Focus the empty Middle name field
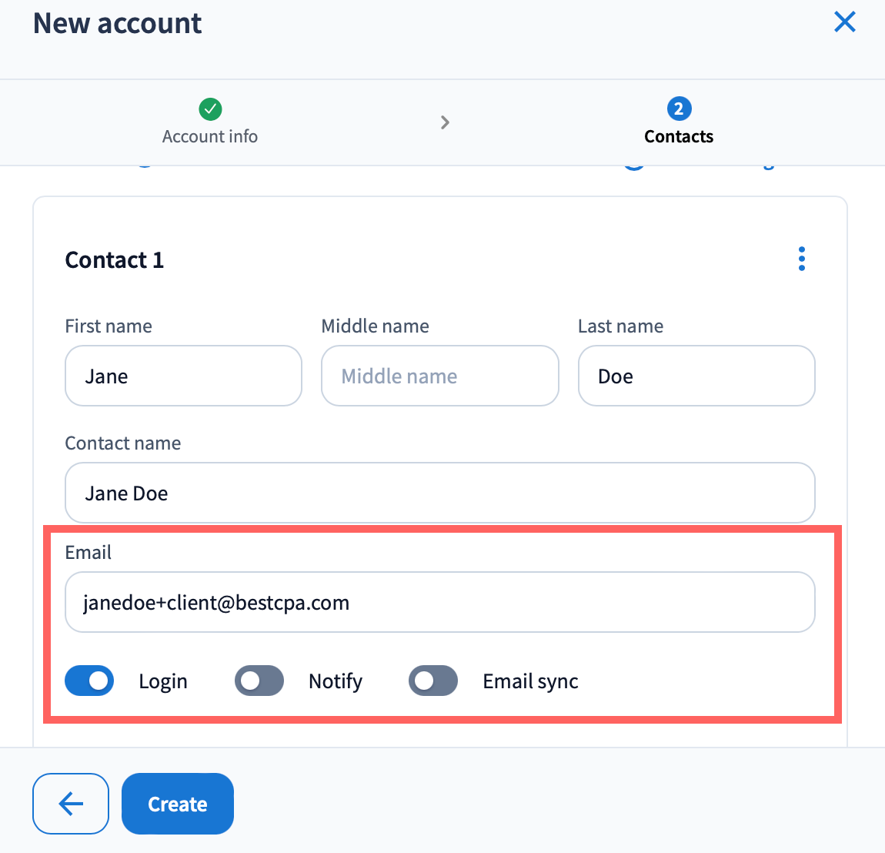 [x=439, y=376]
